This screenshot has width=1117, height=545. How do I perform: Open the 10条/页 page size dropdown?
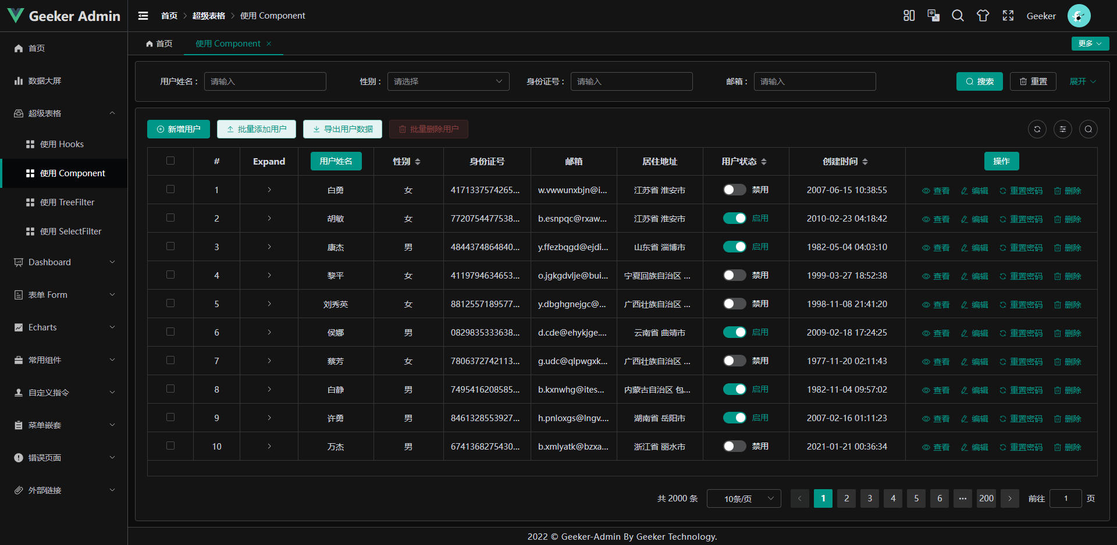(744, 498)
